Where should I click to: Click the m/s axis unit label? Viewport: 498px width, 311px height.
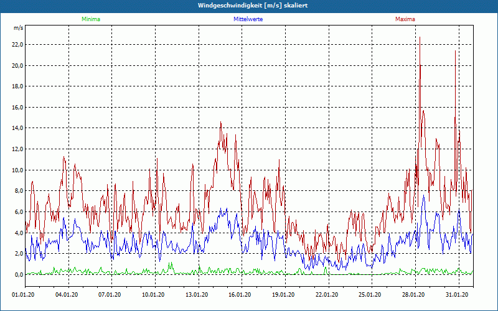tap(18, 28)
